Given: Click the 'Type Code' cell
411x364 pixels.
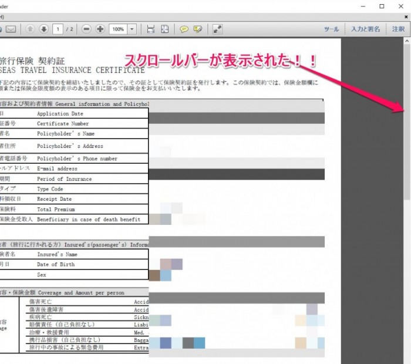Looking at the screenshot, I should [50, 189].
